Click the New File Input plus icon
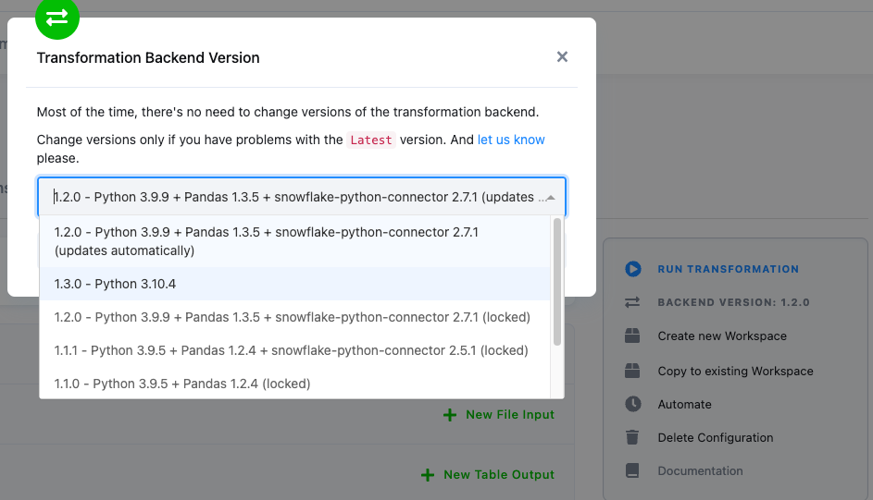Screen dimensions: 873x500 [x=450, y=415]
